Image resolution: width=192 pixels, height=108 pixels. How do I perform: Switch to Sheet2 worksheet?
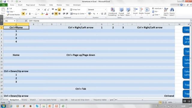point(24,100)
